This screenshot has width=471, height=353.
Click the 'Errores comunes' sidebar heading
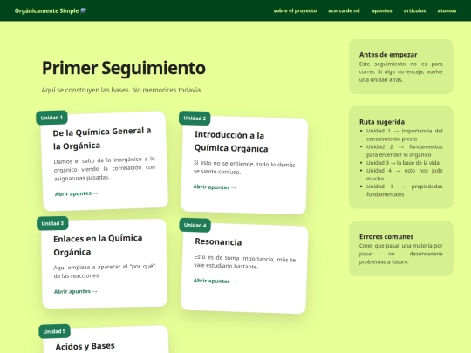pyautogui.click(x=386, y=236)
